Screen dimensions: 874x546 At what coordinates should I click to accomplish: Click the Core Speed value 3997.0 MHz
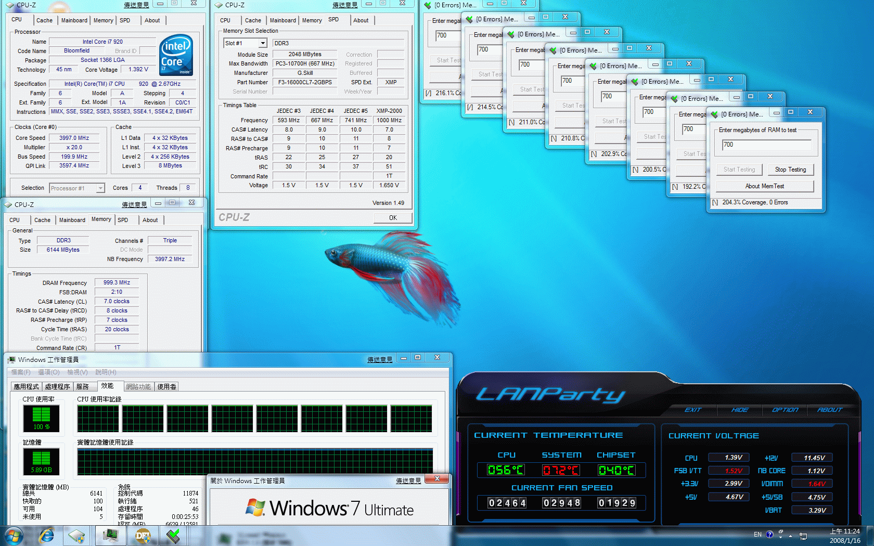(x=74, y=138)
